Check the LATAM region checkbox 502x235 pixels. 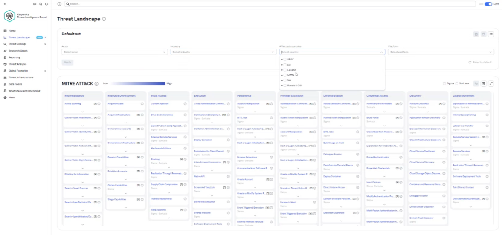pyautogui.click(x=285, y=70)
